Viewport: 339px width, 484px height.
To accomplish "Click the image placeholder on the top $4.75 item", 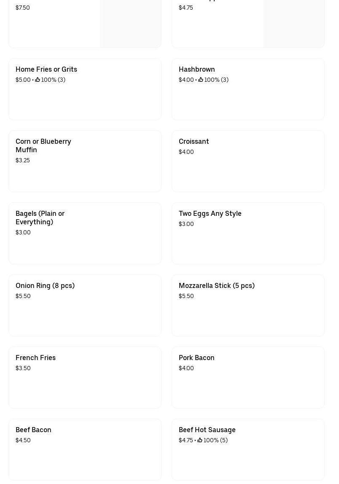I will point(293,23).
